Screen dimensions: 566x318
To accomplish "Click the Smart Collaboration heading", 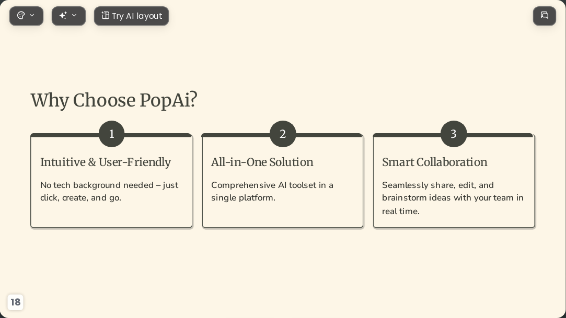I will pyautogui.click(x=435, y=162).
